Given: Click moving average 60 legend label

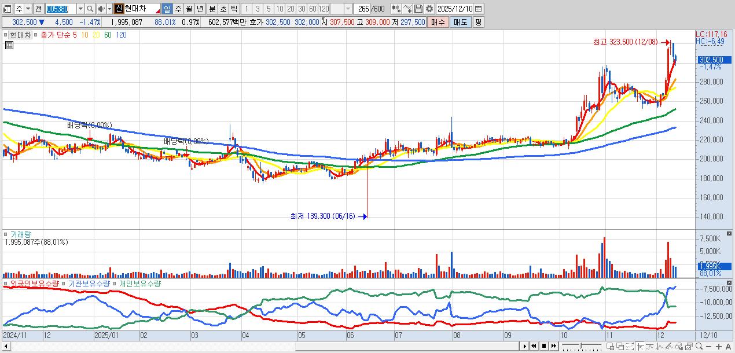Looking at the screenshot, I should pos(108,35).
